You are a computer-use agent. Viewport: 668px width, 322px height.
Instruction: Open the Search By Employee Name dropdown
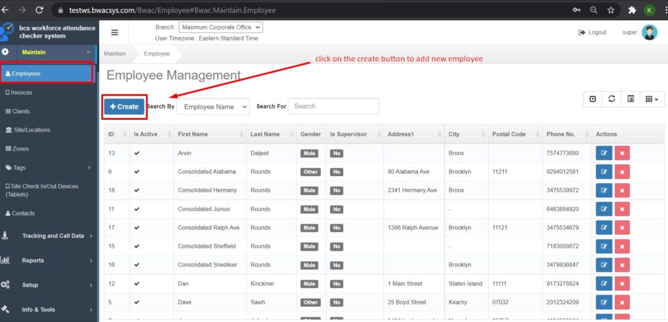pyautogui.click(x=213, y=106)
